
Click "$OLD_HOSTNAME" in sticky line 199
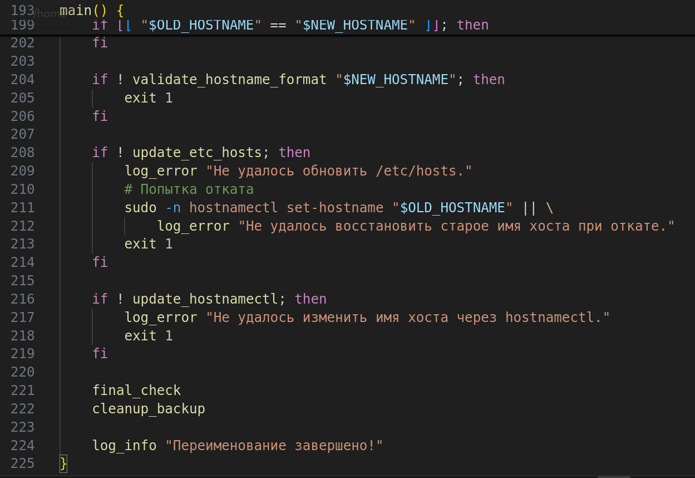[x=202, y=25]
